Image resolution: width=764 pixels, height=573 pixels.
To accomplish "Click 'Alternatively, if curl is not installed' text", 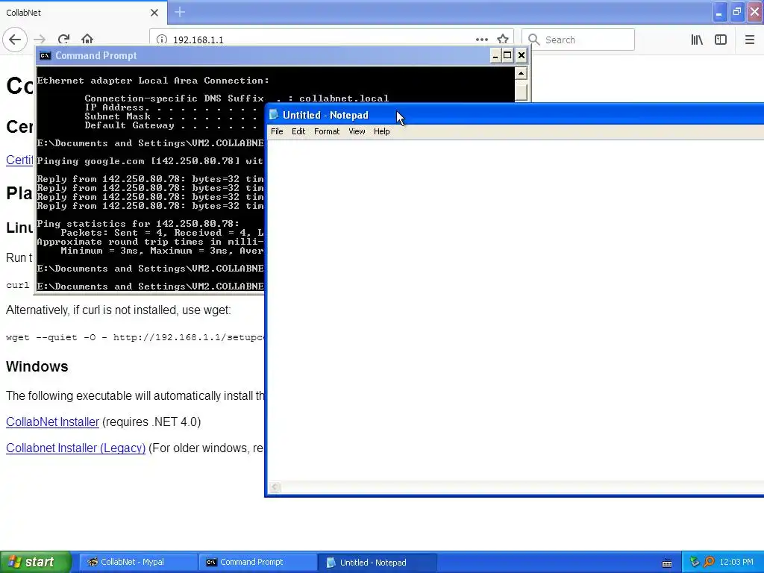I will coord(119,310).
